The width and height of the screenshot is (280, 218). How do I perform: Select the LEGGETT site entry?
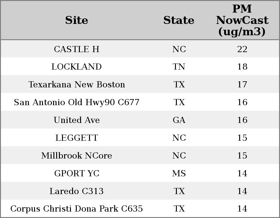coord(77,138)
